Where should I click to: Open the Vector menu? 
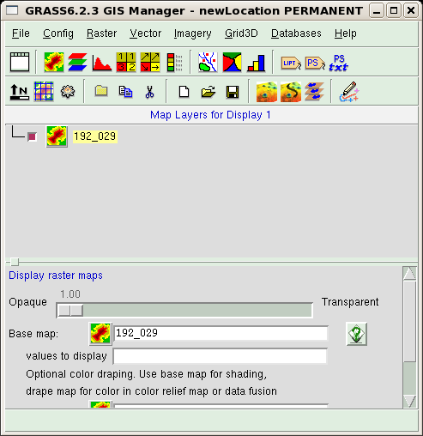pyautogui.click(x=145, y=33)
